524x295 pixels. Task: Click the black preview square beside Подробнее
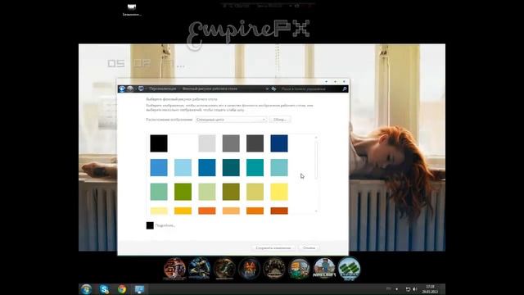(150, 225)
